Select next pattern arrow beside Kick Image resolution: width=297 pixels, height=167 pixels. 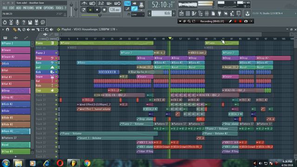(x=174, y=13)
